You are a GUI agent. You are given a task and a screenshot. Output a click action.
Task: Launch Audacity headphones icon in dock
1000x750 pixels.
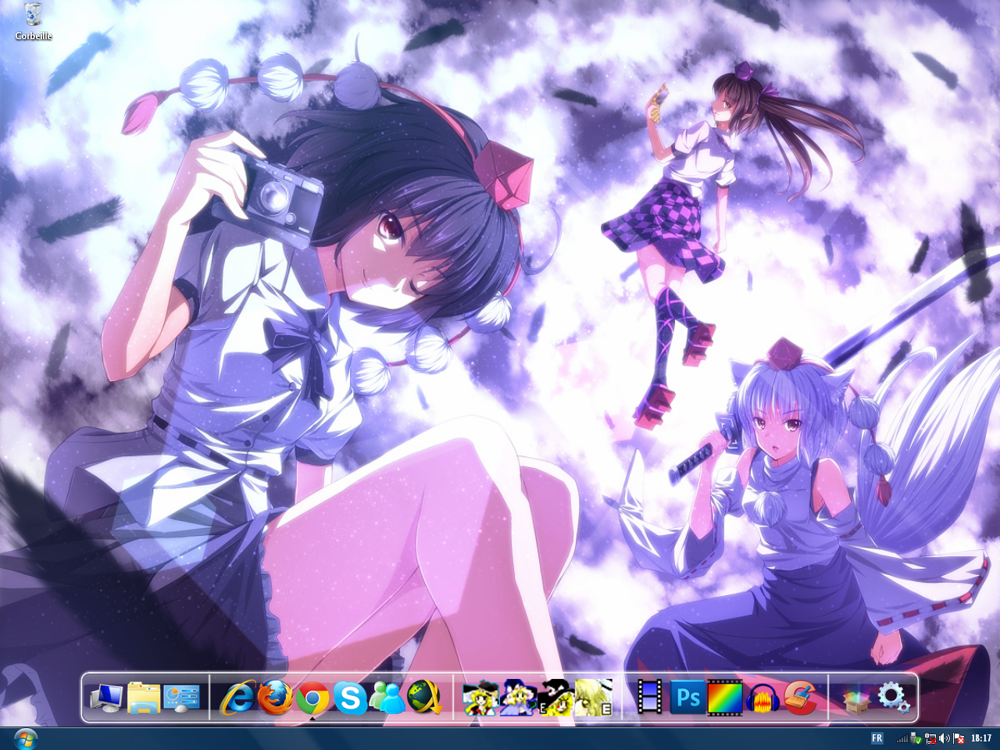(x=762, y=697)
